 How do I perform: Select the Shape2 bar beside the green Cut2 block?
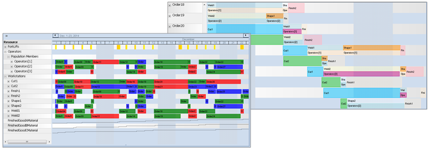pos(376,101)
